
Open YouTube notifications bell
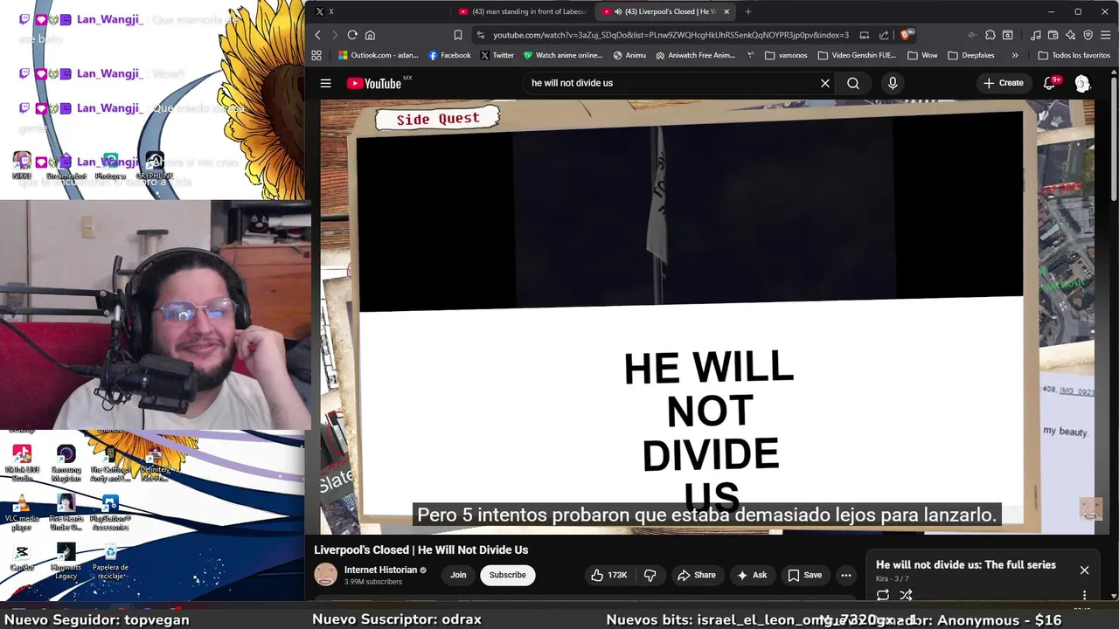[1050, 83]
